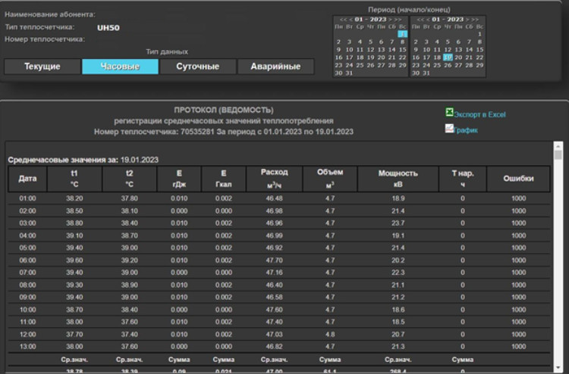This screenshot has width=569, height=374.
Task: Go back one year in start calendar
Action: (343, 20)
